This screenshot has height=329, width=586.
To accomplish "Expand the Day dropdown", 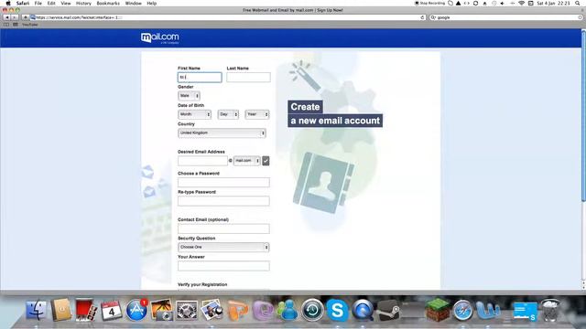I will (x=228, y=114).
